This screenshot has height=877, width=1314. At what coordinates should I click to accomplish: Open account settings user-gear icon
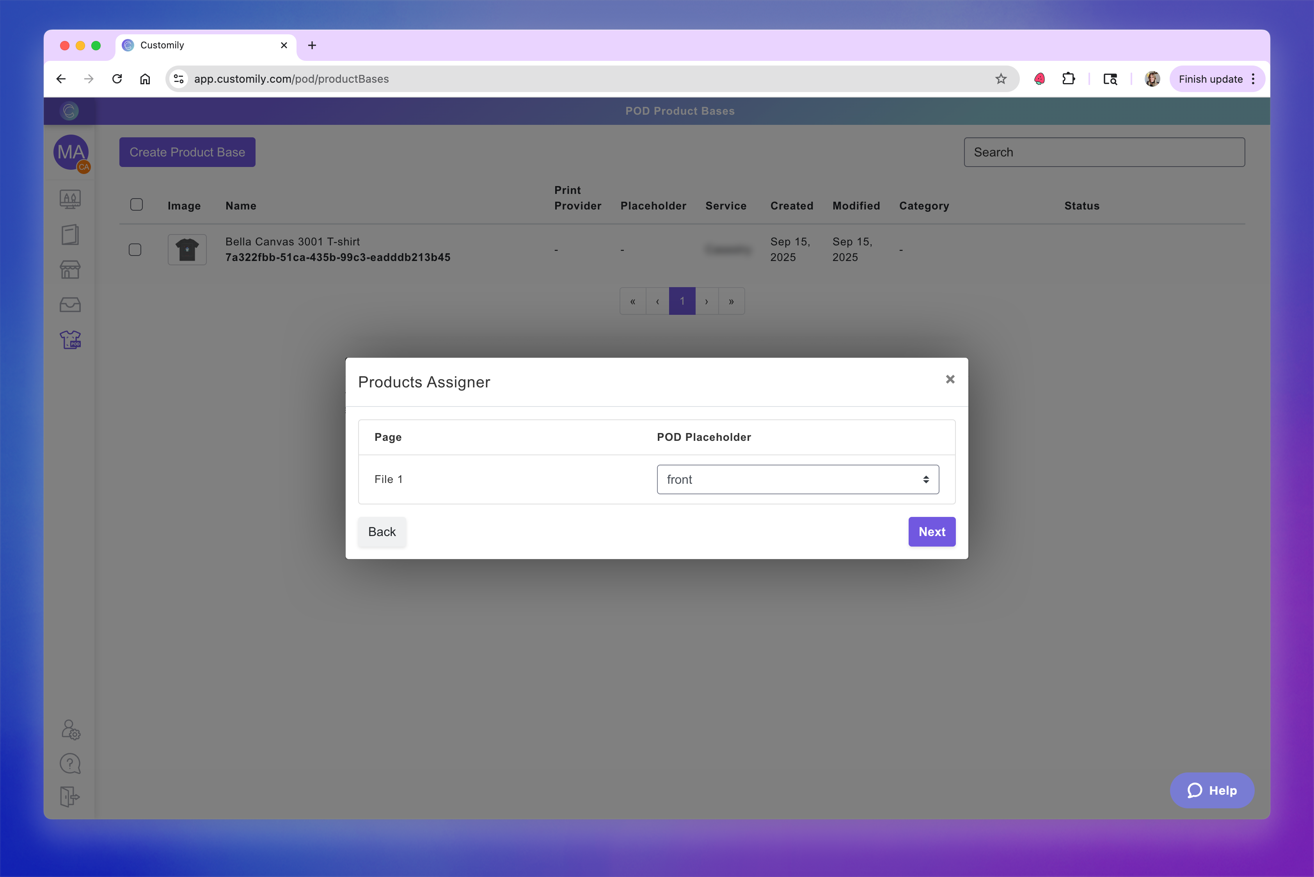click(71, 730)
